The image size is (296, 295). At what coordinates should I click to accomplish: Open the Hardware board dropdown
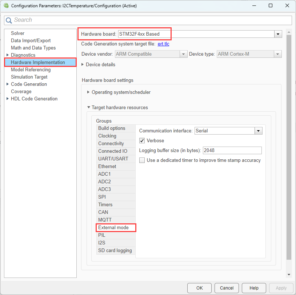pyautogui.click(x=278, y=34)
